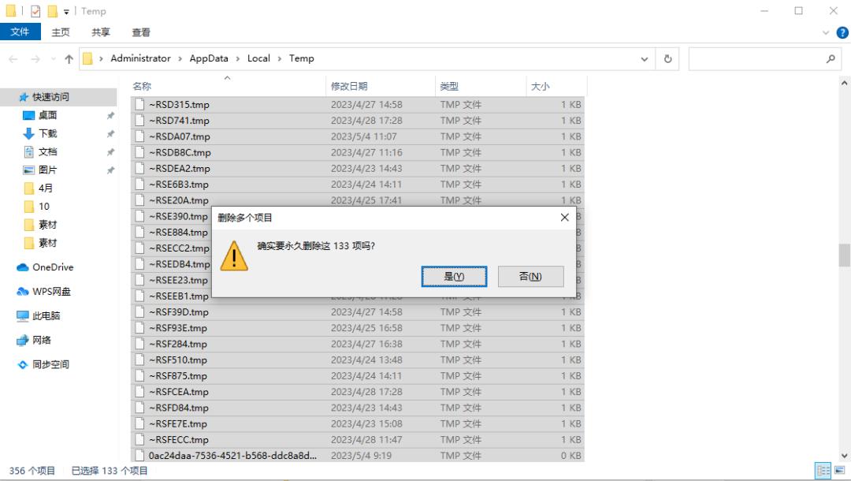
Task: Open the quick access toolbar customize dropdown
Action: click(66, 11)
